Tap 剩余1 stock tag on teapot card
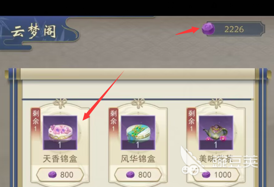Viewport: 274px width, 187px height. 191,122
